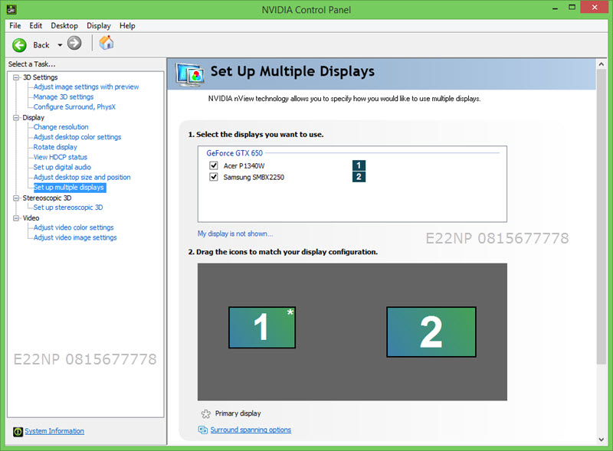Select the display 2 monitor thumbnail
The image size is (613, 451).
[x=431, y=332]
